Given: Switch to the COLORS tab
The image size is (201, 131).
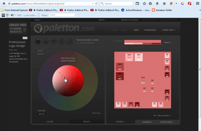Looking at the screenshot, I should (50, 122).
